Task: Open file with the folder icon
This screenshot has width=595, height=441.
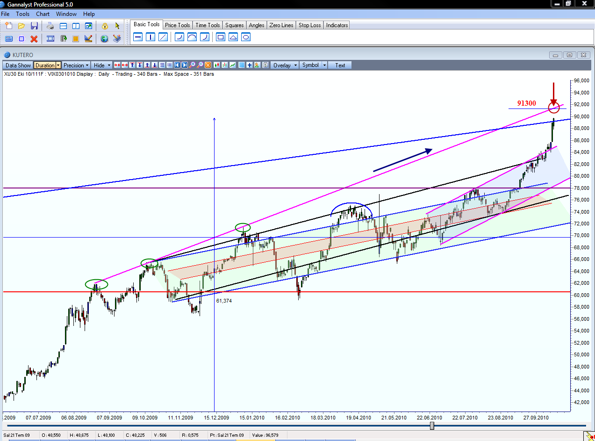Action: click(x=22, y=26)
